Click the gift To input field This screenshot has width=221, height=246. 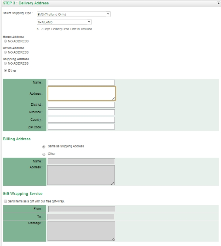click(x=81, y=217)
